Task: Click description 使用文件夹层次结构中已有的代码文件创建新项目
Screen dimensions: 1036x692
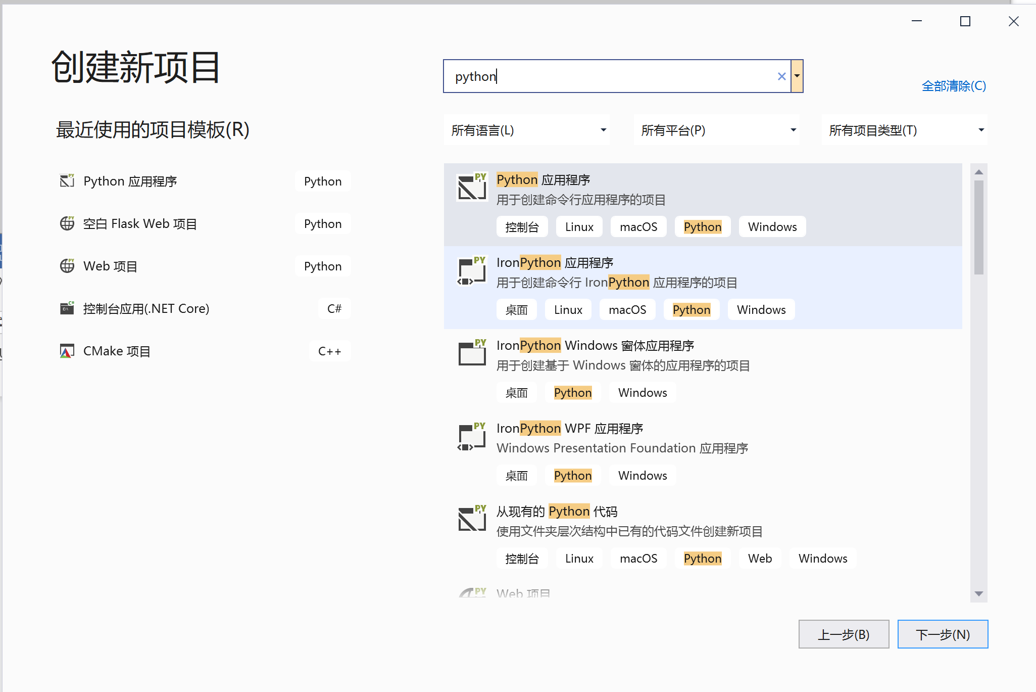Action: (629, 531)
